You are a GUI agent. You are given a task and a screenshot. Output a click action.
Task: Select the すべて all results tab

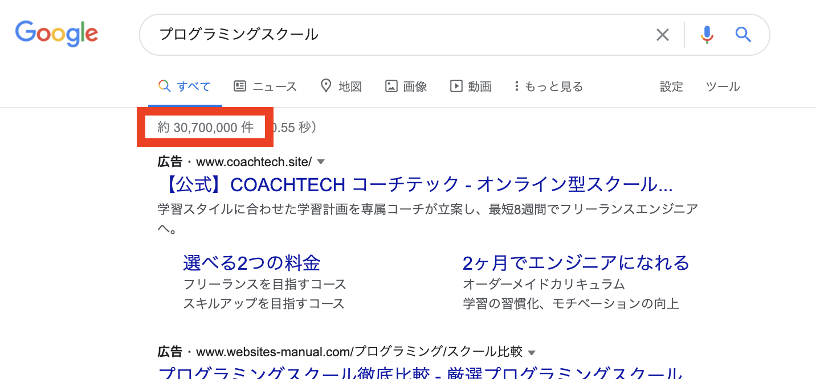click(185, 86)
